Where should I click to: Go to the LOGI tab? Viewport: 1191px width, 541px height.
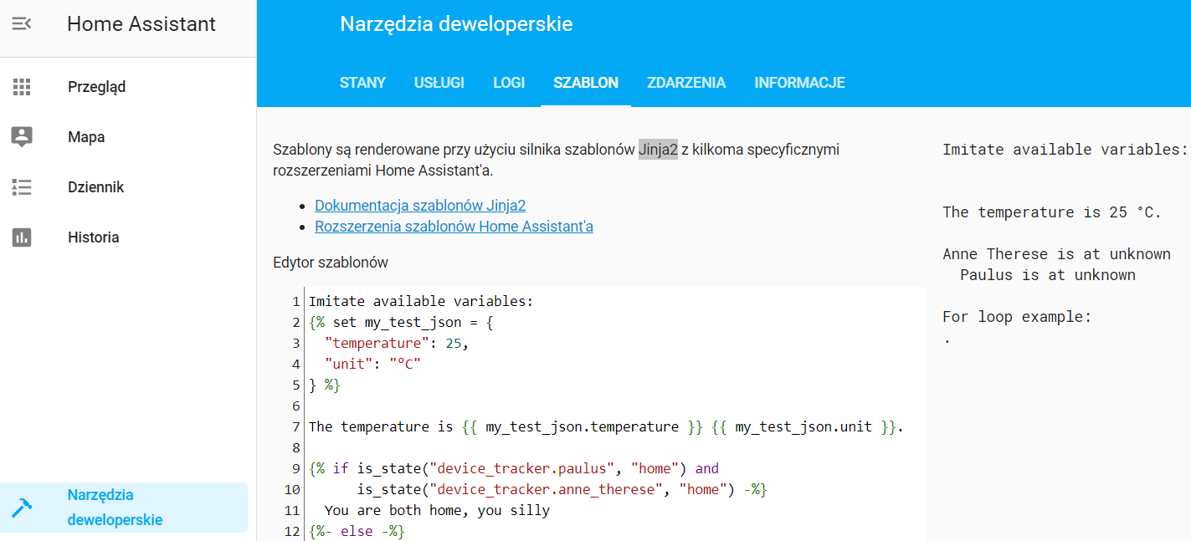[509, 83]
